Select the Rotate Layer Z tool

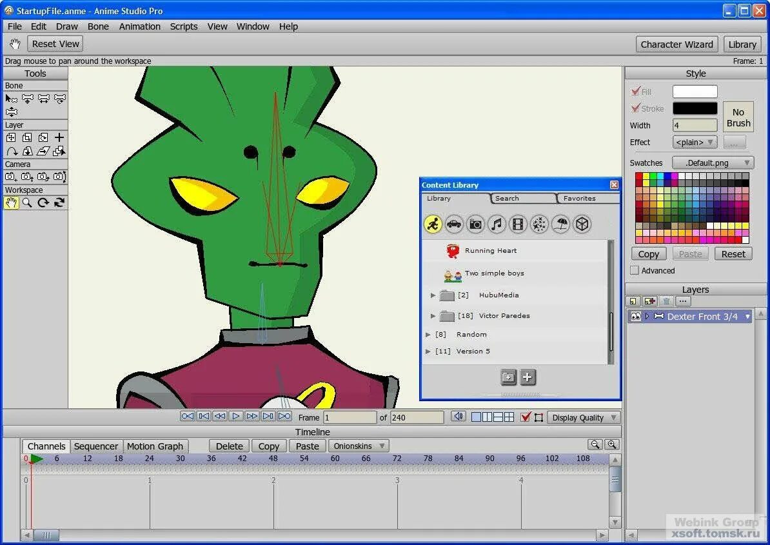[43, 137]
